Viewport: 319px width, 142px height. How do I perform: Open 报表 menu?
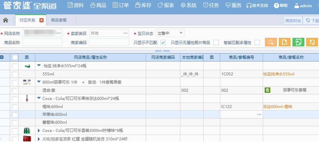(166, 5)
